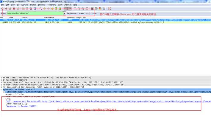Open help lifebuoy icon
211x117 pixels.
[110, 8]
